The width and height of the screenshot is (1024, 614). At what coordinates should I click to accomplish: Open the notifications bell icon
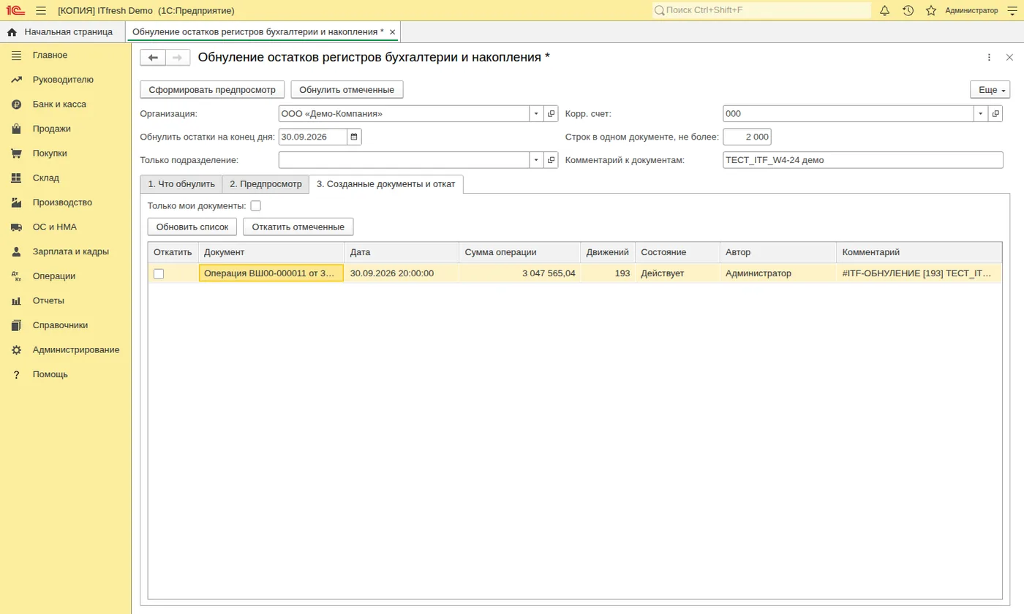[884, 10]
